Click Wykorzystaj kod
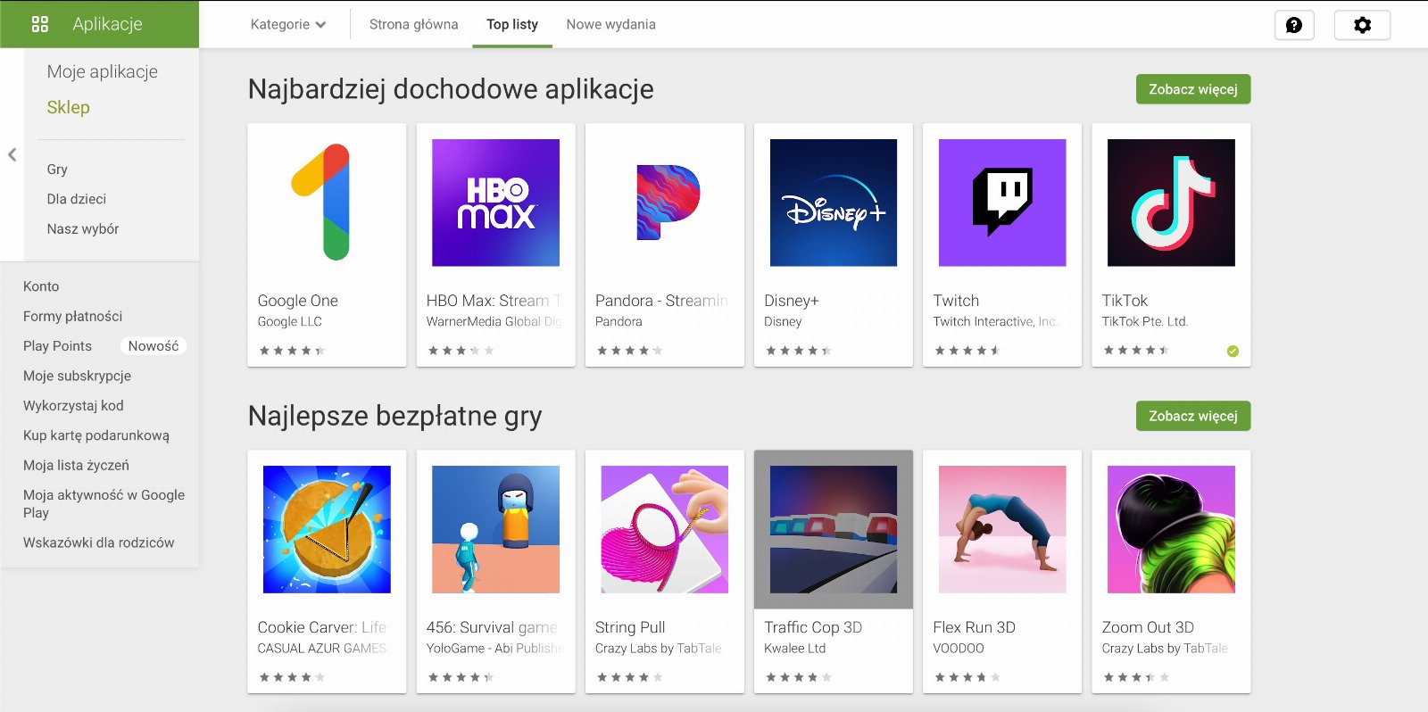Image resolution: width=1428 pixels, height=712 pixels. point(73,405)
